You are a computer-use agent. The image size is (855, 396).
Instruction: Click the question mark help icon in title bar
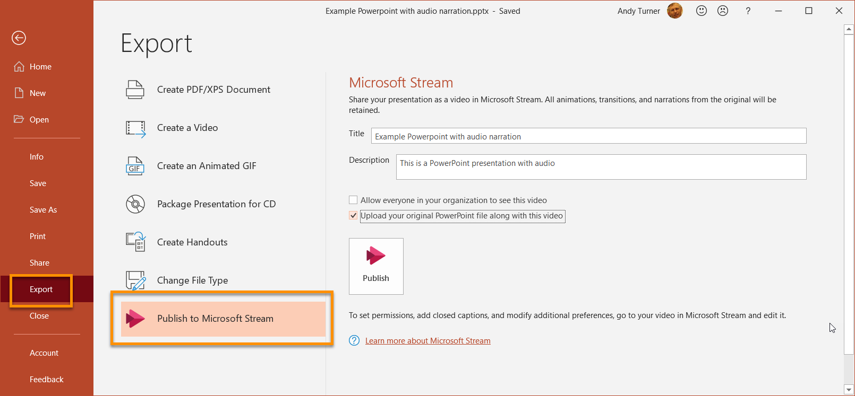pos(748,11)
